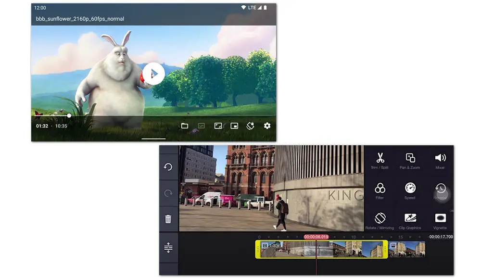Tap the battery status icon
Image resolution: width=481 pixels, height=279 pixels.
266,7
